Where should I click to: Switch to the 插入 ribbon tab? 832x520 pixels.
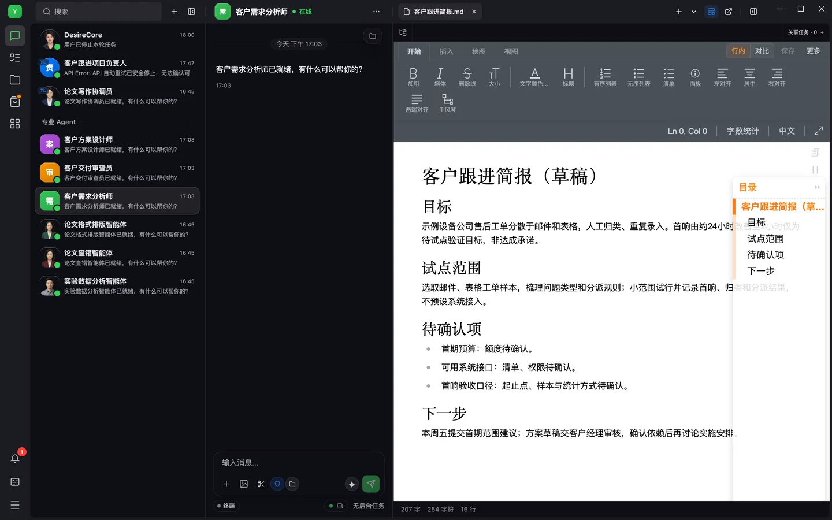[446, 51]
